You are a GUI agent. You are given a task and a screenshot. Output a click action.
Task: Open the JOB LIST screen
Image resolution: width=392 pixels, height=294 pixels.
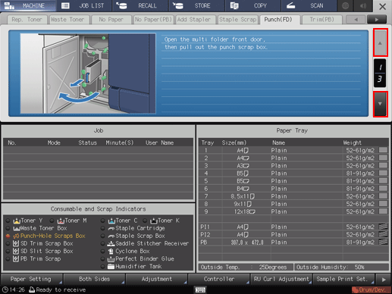(85, 5)
